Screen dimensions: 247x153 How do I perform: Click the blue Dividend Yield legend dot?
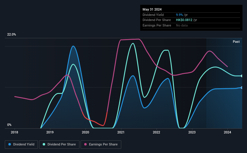click(x=10, y=144)
